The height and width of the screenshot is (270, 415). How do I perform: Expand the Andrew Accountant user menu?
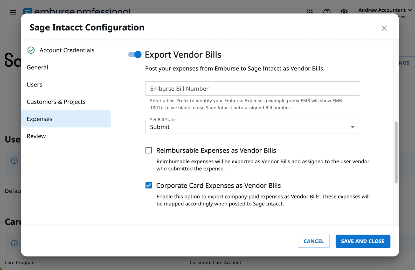[385, 10]
